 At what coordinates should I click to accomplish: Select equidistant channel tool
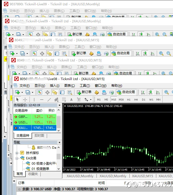[56, 99]
